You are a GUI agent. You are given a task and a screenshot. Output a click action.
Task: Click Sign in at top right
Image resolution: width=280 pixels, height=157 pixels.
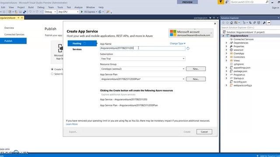(275, 8)
